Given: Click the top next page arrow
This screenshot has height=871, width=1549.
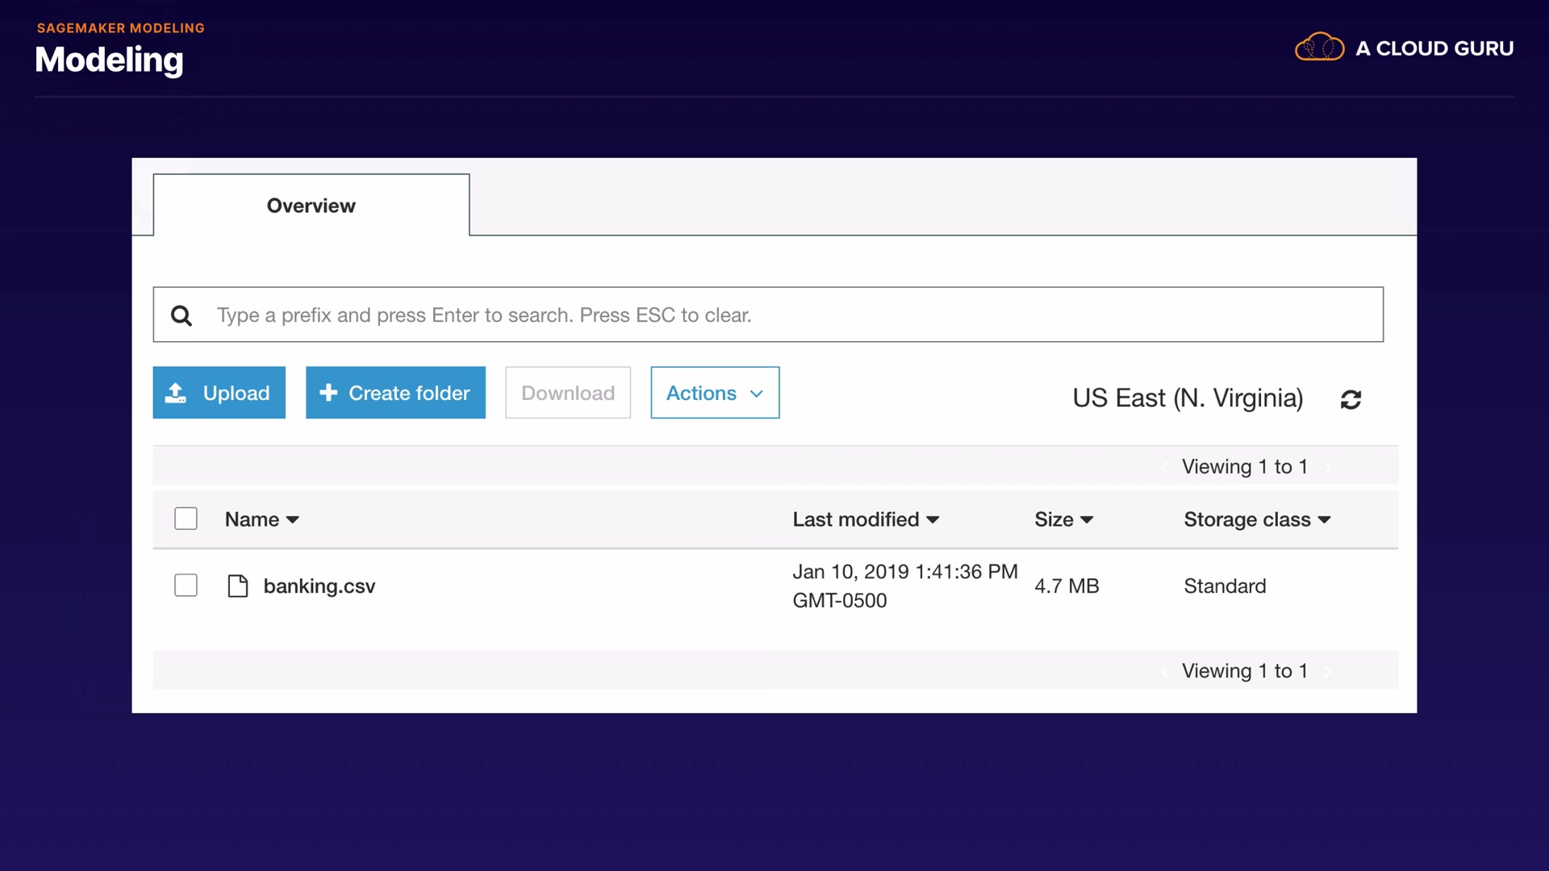Looking at the screenshot, I should [x=1328, y=467].
